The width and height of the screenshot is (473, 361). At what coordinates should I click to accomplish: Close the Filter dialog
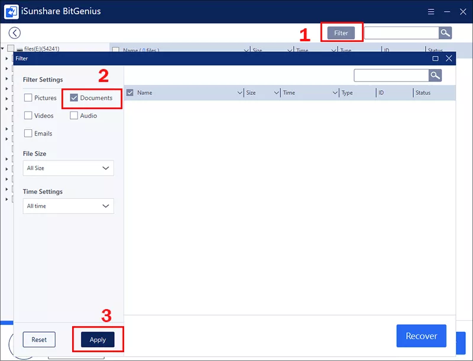click(449, 58)
